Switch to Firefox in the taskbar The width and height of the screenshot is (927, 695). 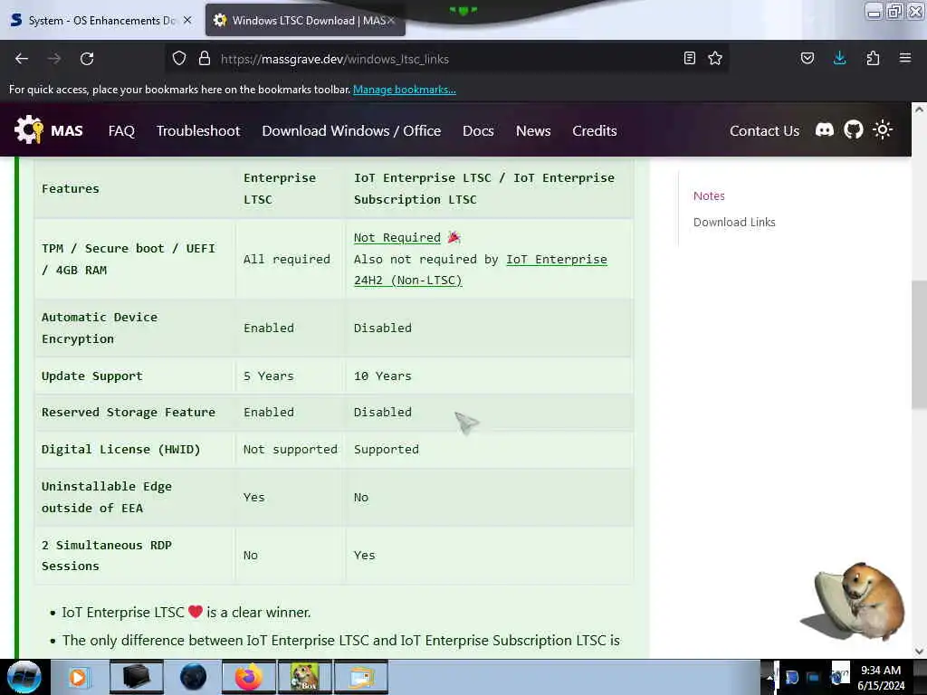(249, 677)
